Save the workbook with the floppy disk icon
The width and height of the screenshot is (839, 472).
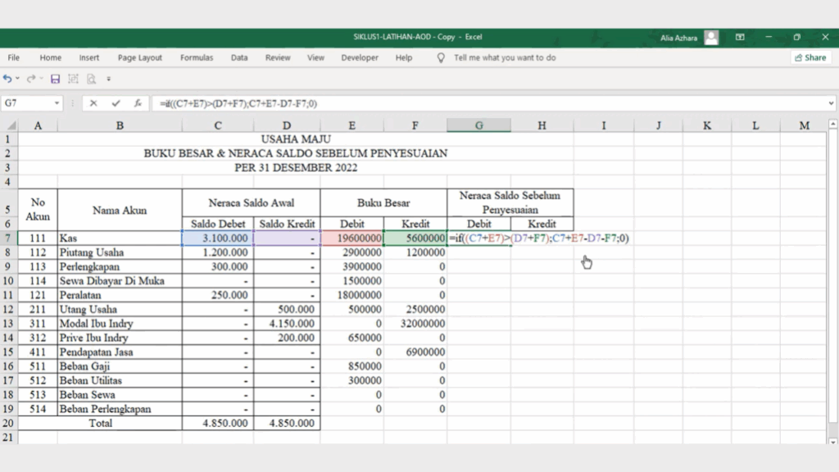(55, 79)
